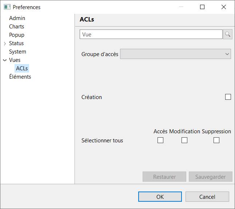Check the Suppression select-all checkbox
Screen dimensions: 235x209
[216, 140]
